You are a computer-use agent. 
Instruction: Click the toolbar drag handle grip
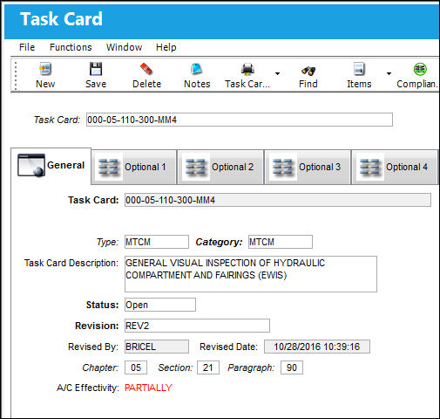coord(16,76)
